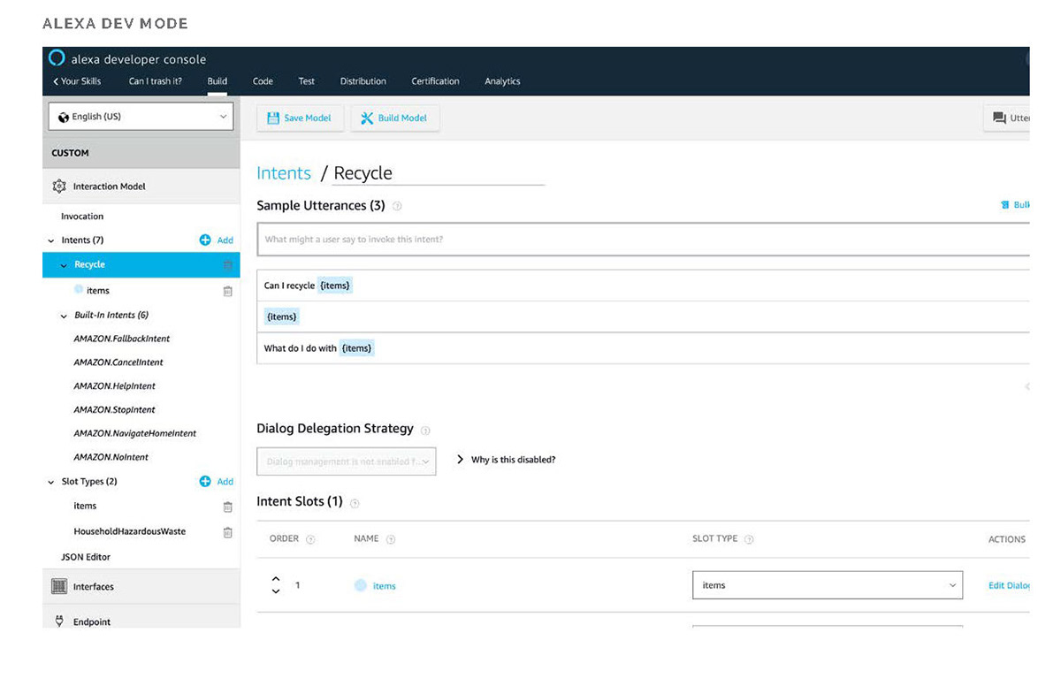The width and height of the screenshot is (1061, 686).
Task: Click the Save Model button
Action: pos(300,118)
